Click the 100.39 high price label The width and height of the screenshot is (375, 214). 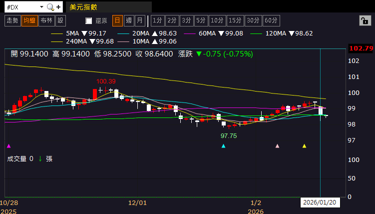(106, 81)
